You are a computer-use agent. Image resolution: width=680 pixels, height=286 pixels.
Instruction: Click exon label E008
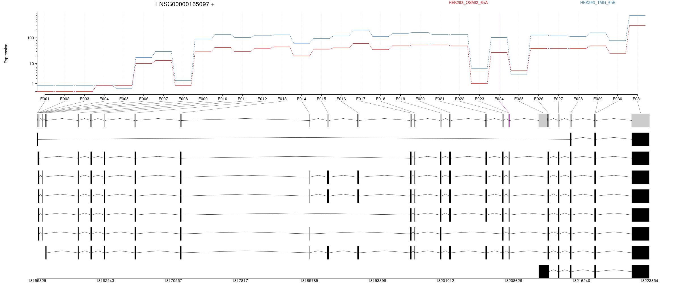point(183,99)
